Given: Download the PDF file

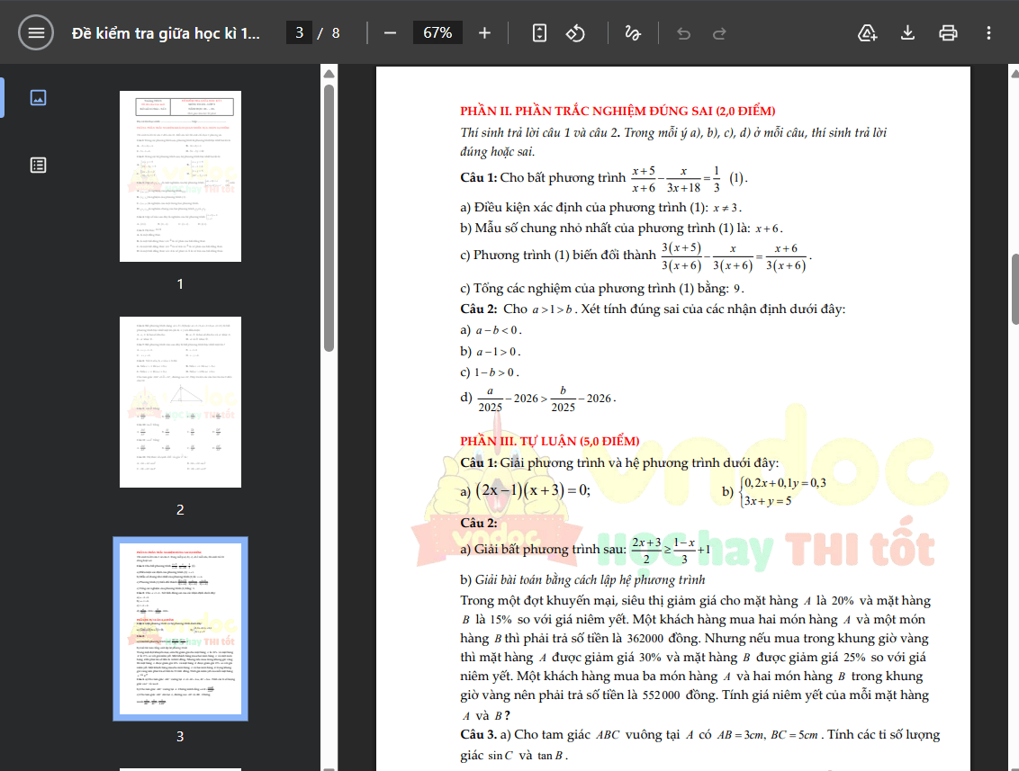Looking at the screenshot, I should coord(908,32).
